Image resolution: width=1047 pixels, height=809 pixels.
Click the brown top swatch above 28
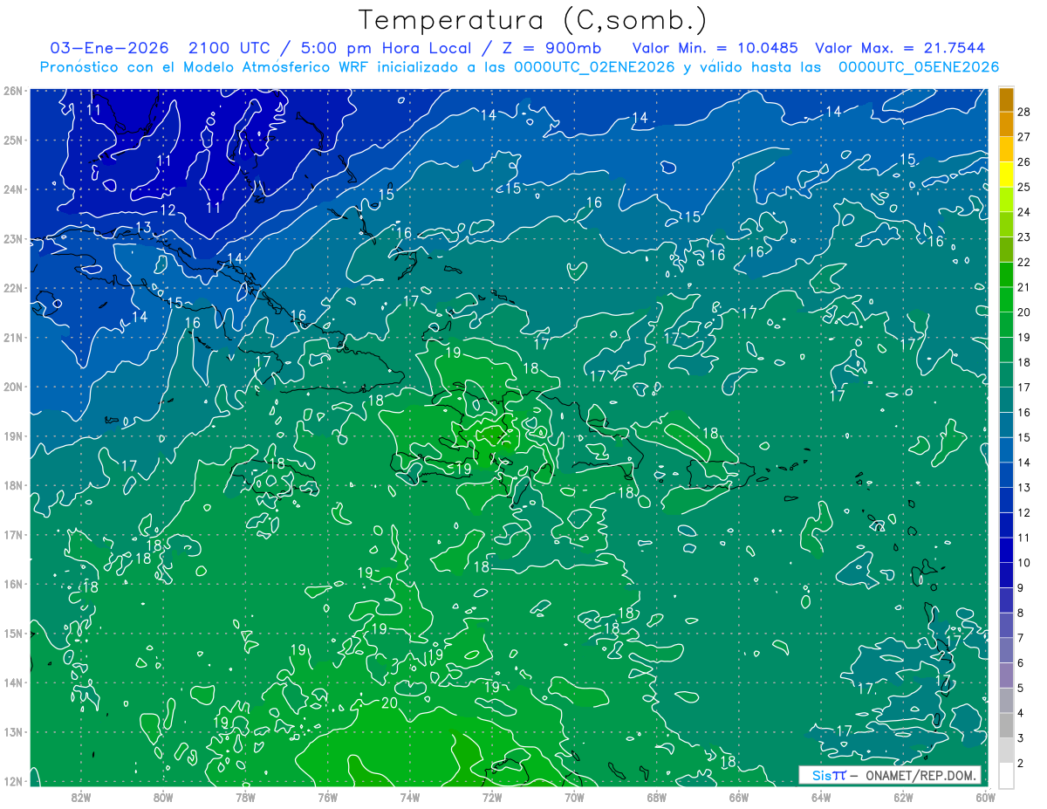click(x=1007, y=99)
